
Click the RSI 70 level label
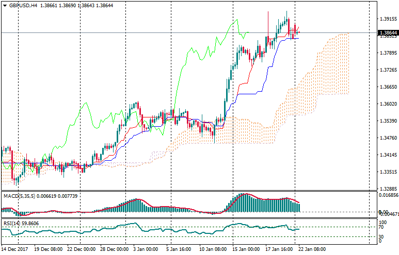(381, 227)
